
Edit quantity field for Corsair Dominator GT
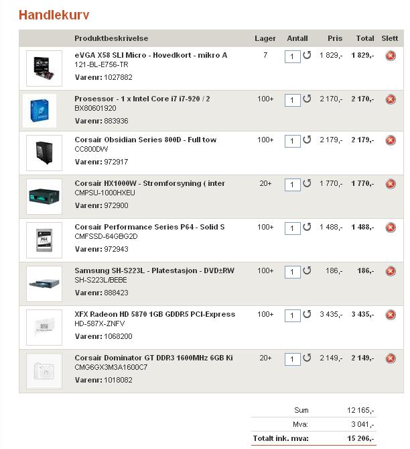coord(293,359)
